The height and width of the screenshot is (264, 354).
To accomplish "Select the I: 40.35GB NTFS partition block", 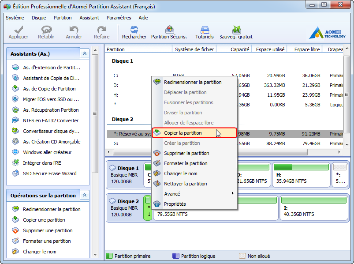I will tap(314, 208).
